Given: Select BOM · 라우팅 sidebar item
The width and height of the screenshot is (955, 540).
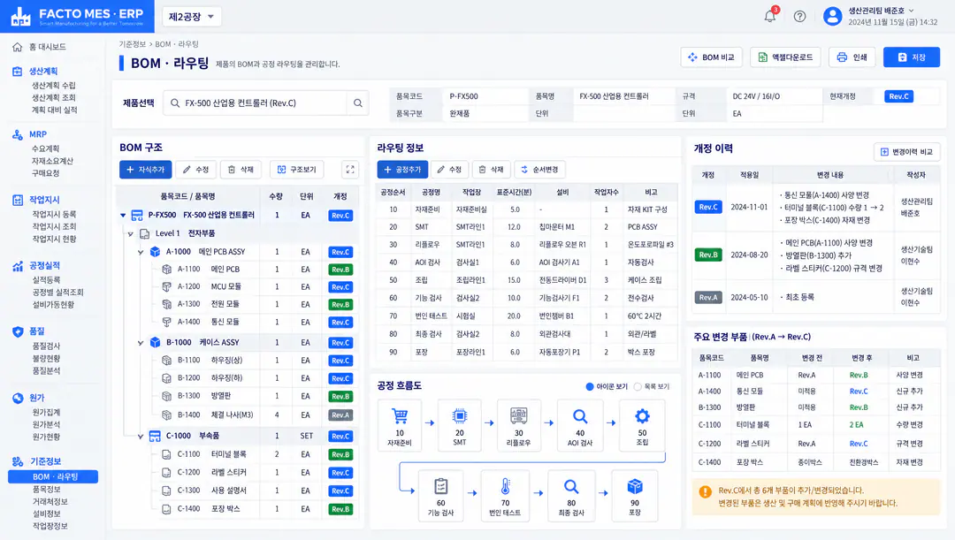Looking at the screenshot, I should (53, 476).
